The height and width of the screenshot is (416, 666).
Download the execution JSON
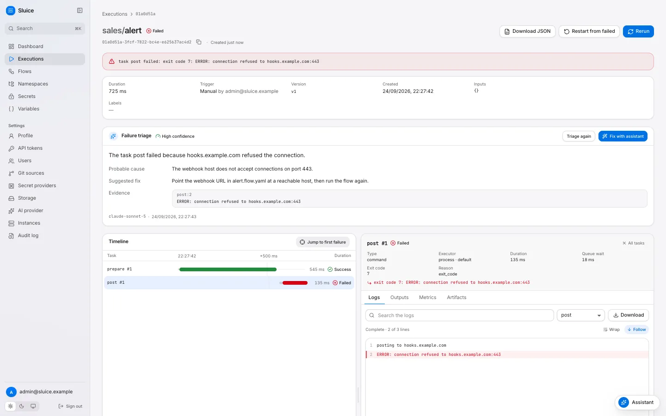[527, 31]
